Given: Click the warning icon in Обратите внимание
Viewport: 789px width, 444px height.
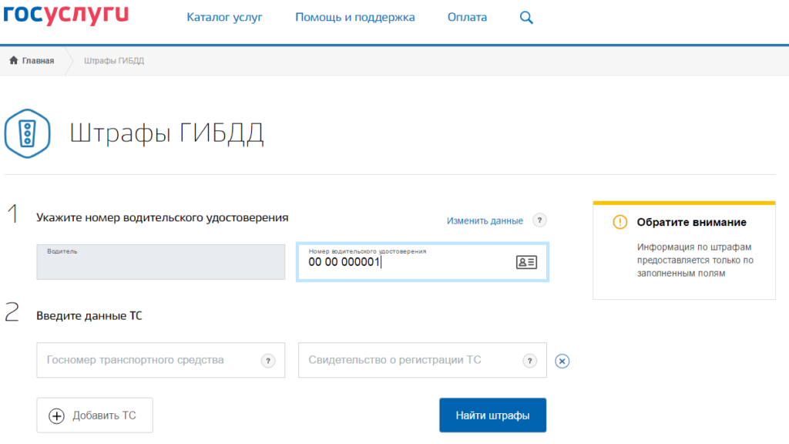Looking at the screenshot, I should [x=619, y=222].
